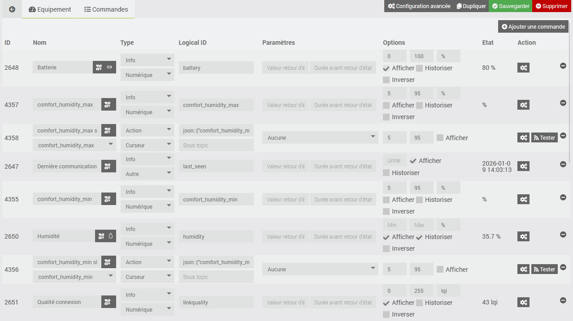Check Inverser for Qualité connexion
This screenshot has width=573, height=321.
(x=386, y=314)
